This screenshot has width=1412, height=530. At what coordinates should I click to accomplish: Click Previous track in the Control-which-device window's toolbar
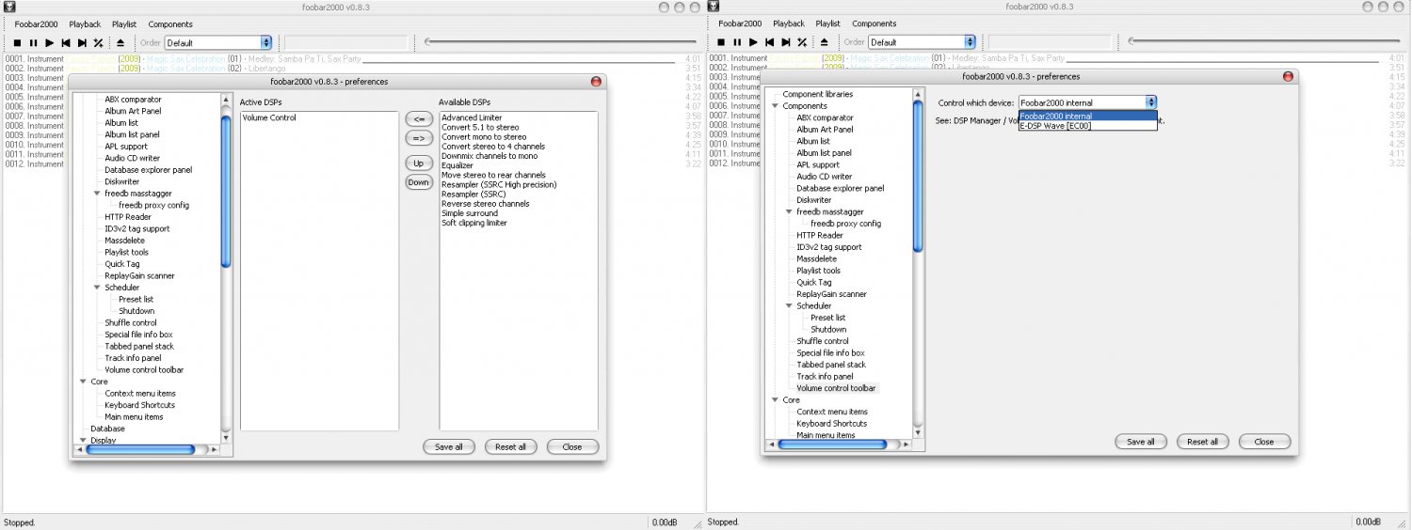pyautogui.click(x=770, y=42)
